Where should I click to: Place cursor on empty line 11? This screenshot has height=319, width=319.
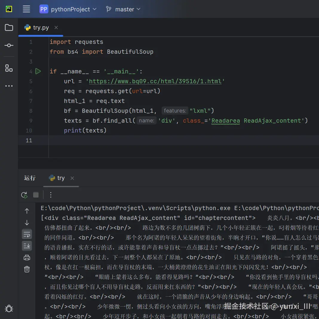point(168,140)
